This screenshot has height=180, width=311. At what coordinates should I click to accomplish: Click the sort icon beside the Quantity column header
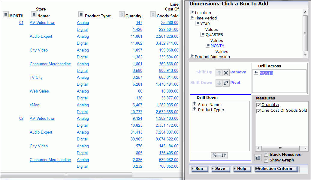tap(122, 14)
